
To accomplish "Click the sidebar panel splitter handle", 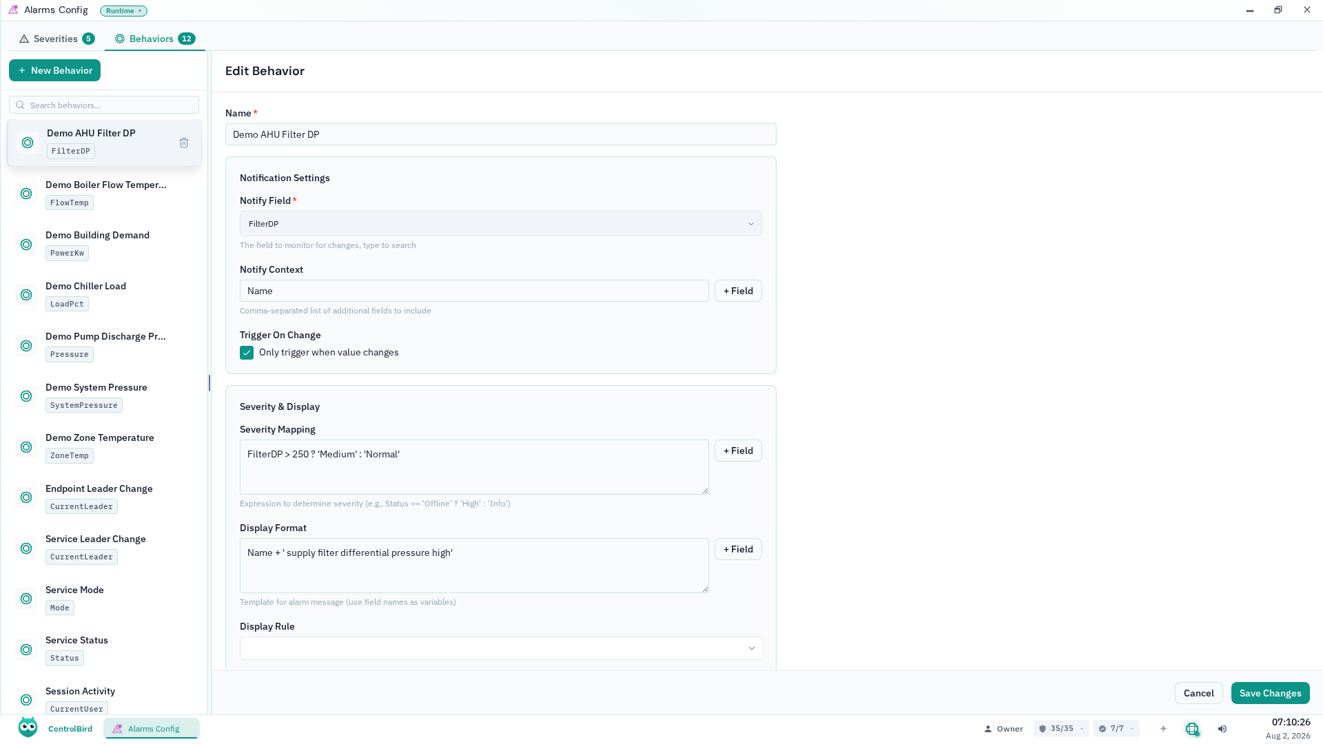I will [209, 383].
